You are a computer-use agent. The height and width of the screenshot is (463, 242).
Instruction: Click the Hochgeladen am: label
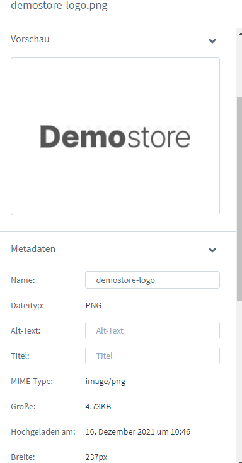(x=43, y=431)
